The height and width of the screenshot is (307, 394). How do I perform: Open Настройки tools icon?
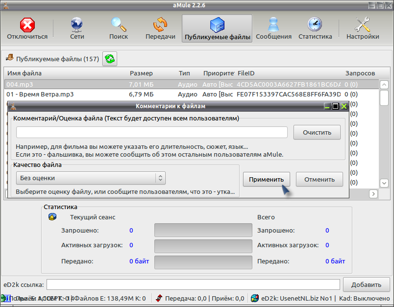362,24
